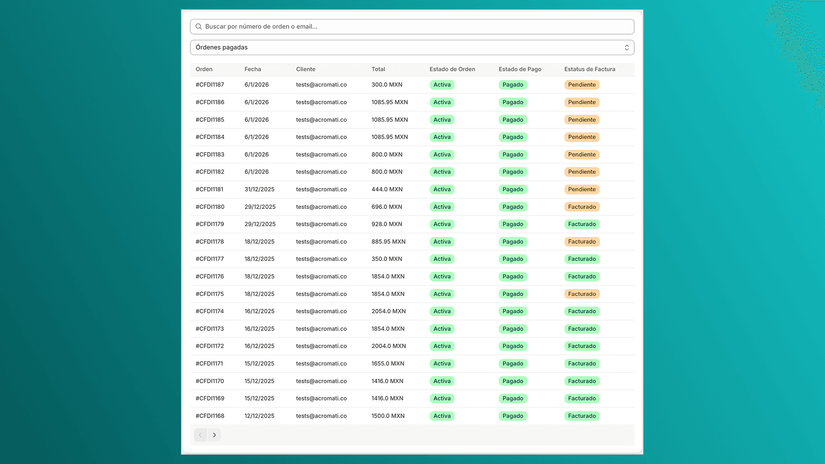Toggle the Facturado status on order #CFDI1170
825x464 pixels.
(x=582, y=381)
